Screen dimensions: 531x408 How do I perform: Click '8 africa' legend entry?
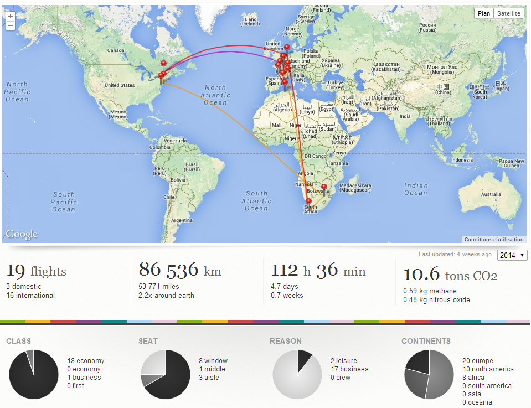coord(473,377)
